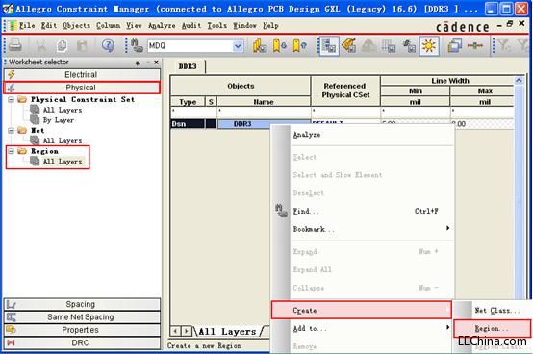Toggle the sun highlight icon
This screenshot has width=533, height=354.
coord(429,45)
